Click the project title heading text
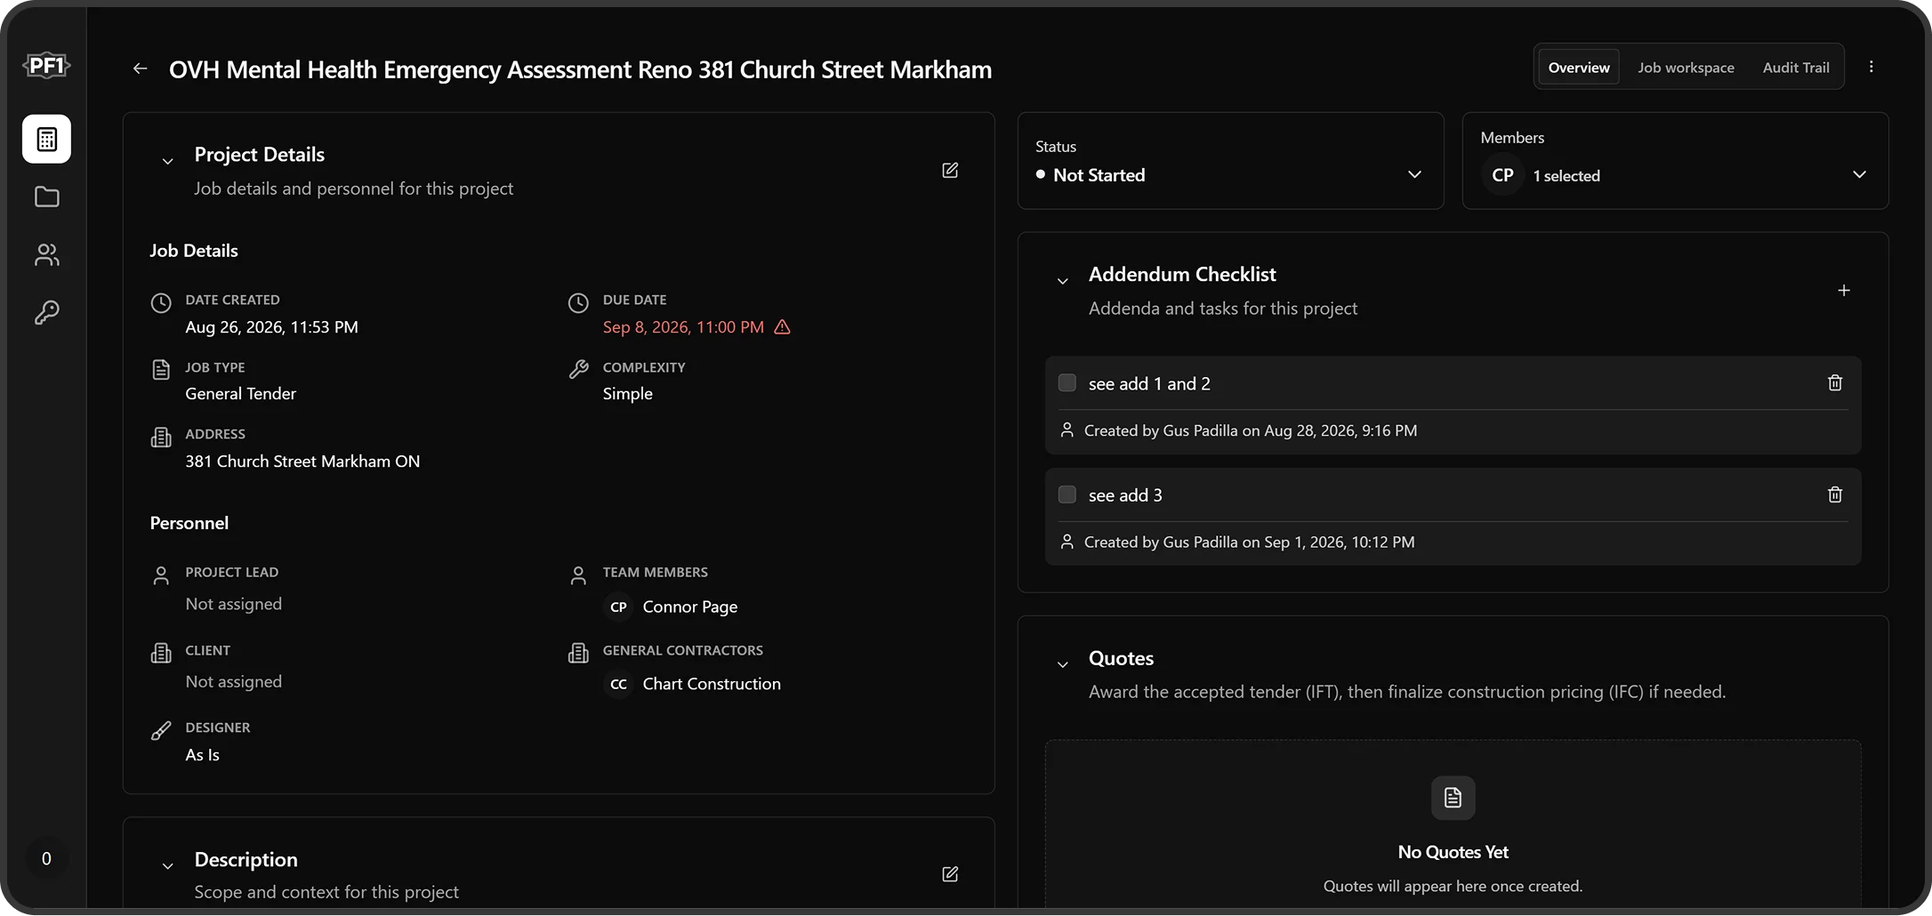 coord(580,69)
